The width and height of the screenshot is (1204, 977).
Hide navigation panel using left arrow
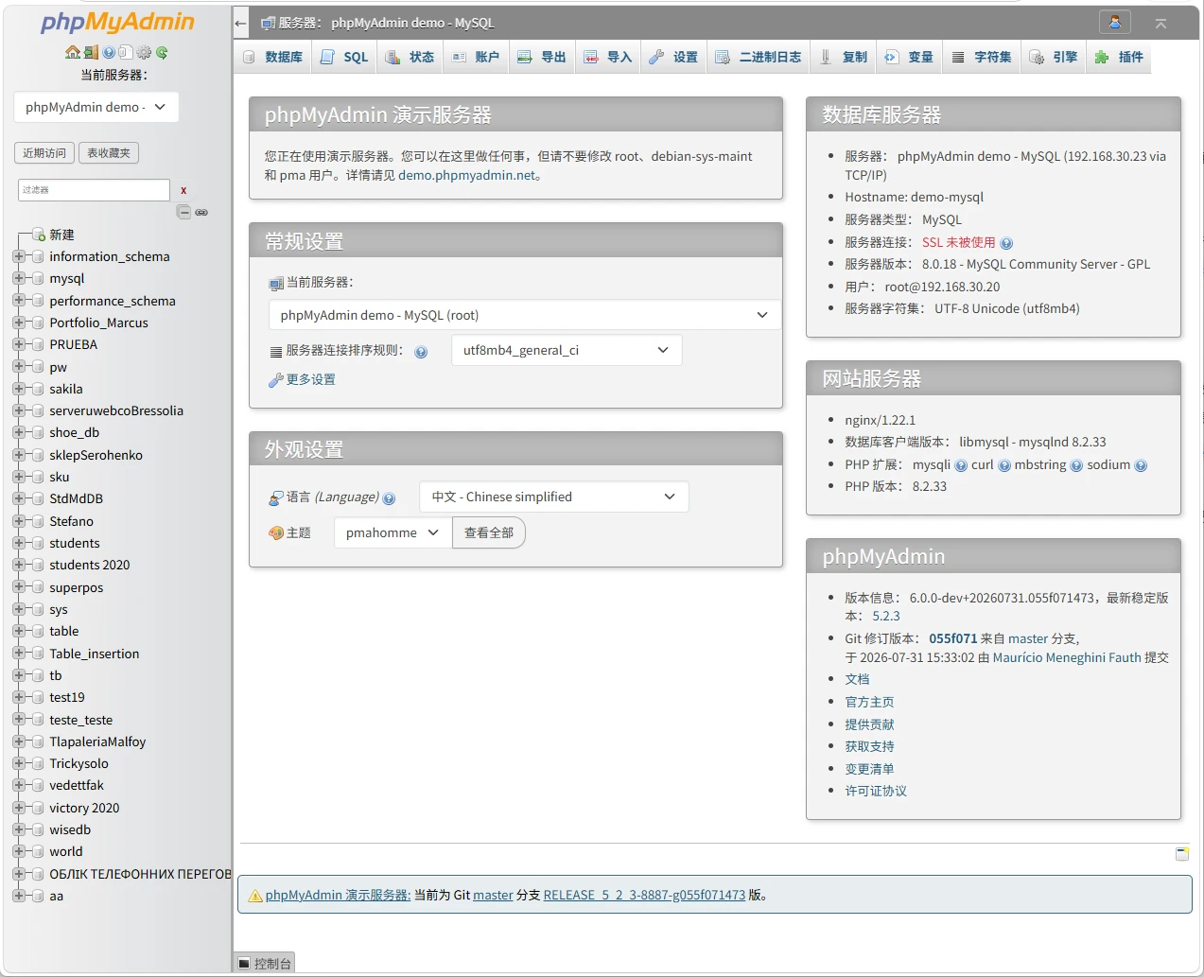pyautogui.click(x=240, y=23)
